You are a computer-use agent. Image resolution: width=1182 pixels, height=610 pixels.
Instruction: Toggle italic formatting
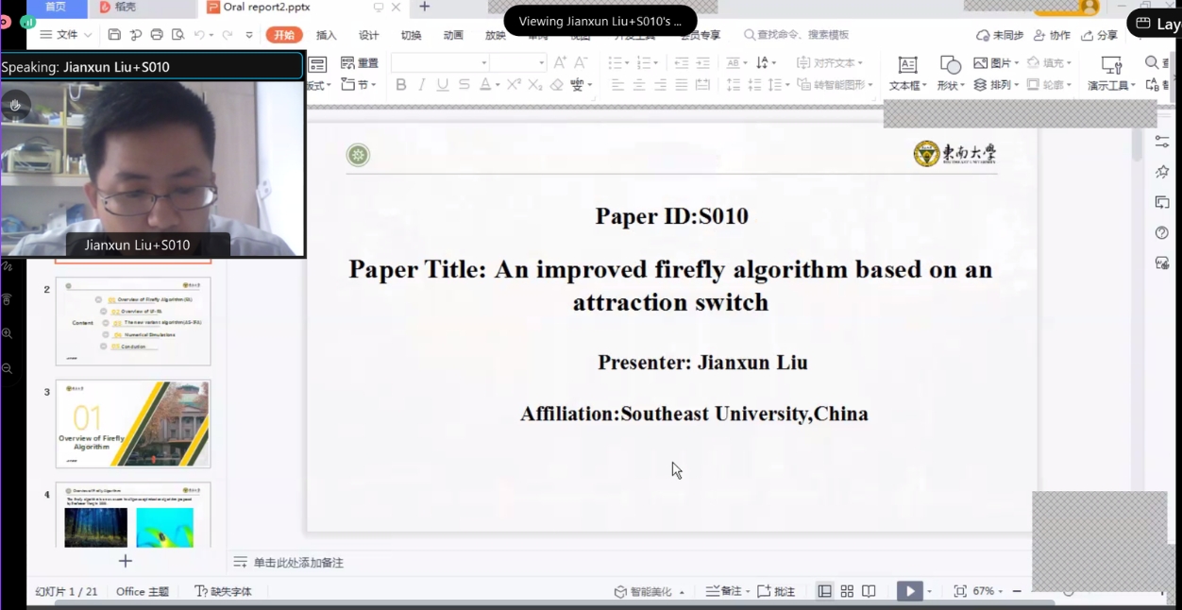pos(422,85)
